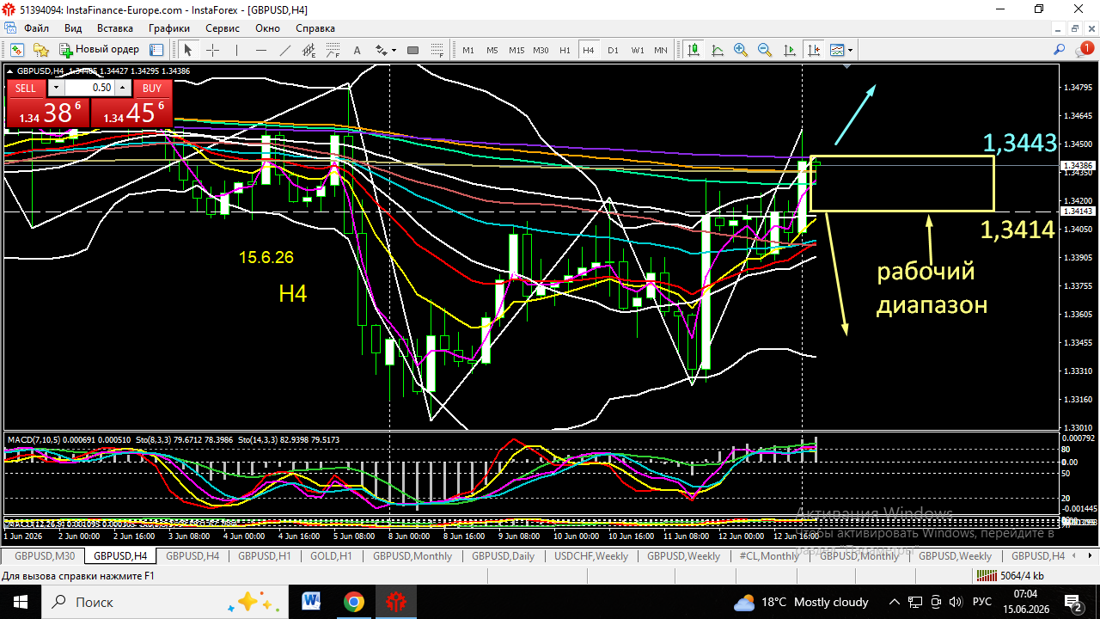Switch to the #CL,Monthly chart tab
This screenshot has width=1100, height=619.
(x=769, y=556)
